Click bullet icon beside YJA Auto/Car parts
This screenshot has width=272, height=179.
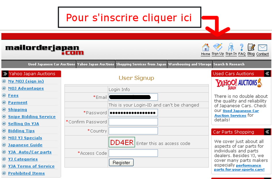tap(4, 152)
